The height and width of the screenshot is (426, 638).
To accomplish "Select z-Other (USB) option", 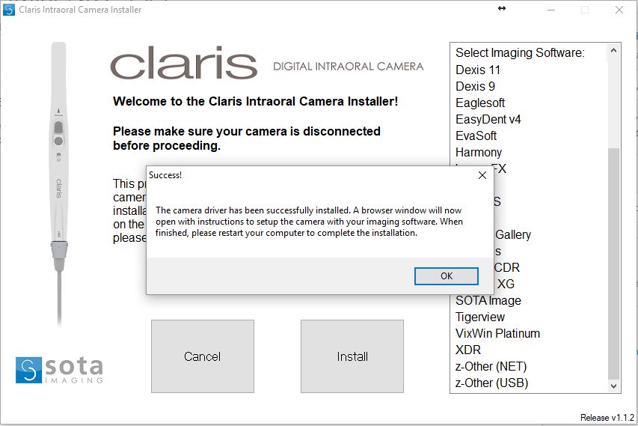I will [x=491, y=383].
